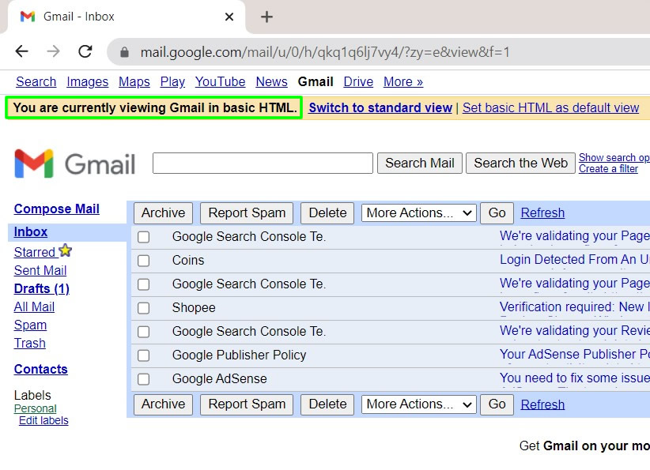Click the Search the Web button
Screen dimensions: 650x470
tap(520, 163)
